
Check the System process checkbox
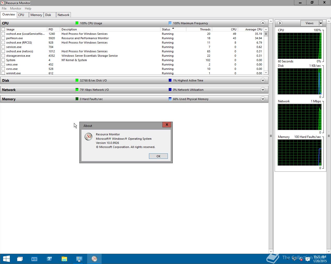(x=3, y=60)
